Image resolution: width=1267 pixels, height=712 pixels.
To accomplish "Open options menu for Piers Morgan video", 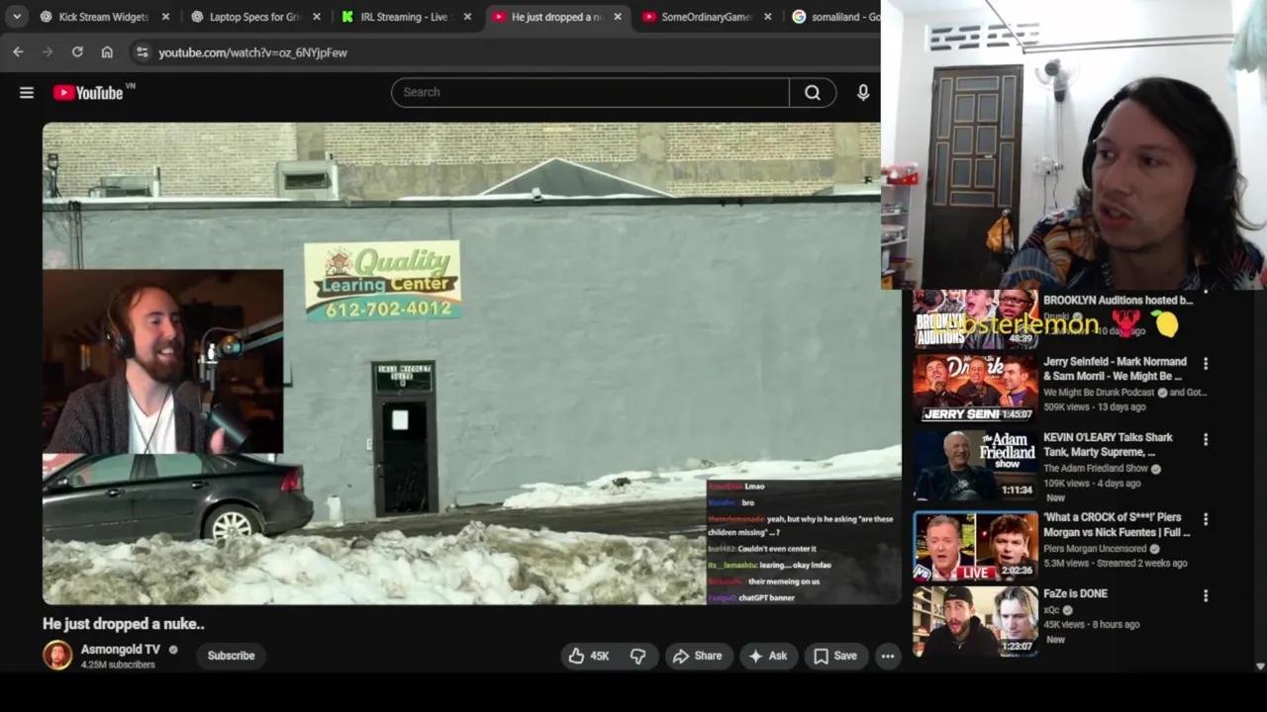I will click(x=1206, y=519).
